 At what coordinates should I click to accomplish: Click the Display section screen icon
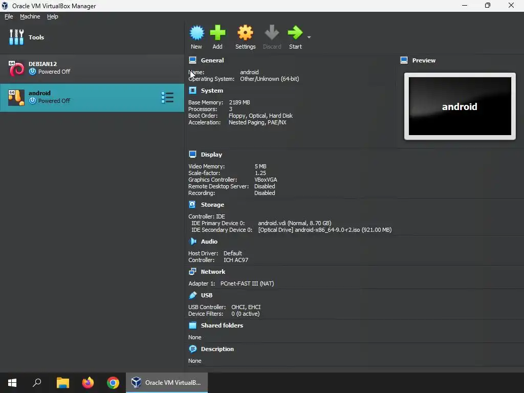(x=192, y=155)
